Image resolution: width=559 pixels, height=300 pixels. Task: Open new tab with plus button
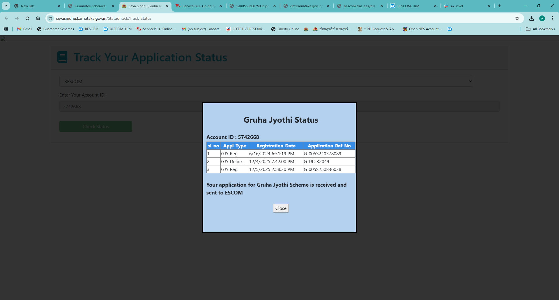(499, 6)
